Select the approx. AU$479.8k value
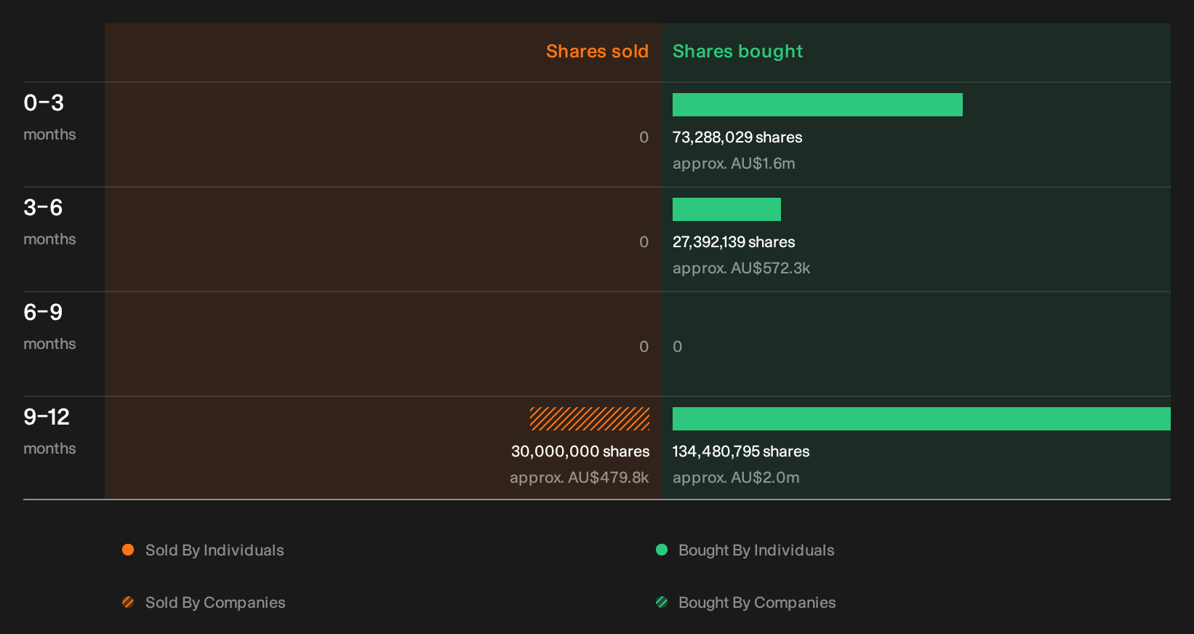The height and width of the screenshot is (634, 1194). 579,478
